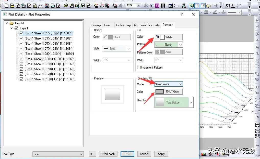Toggle checkbox for C11(X), C12(Y) plot

[21, 59]
